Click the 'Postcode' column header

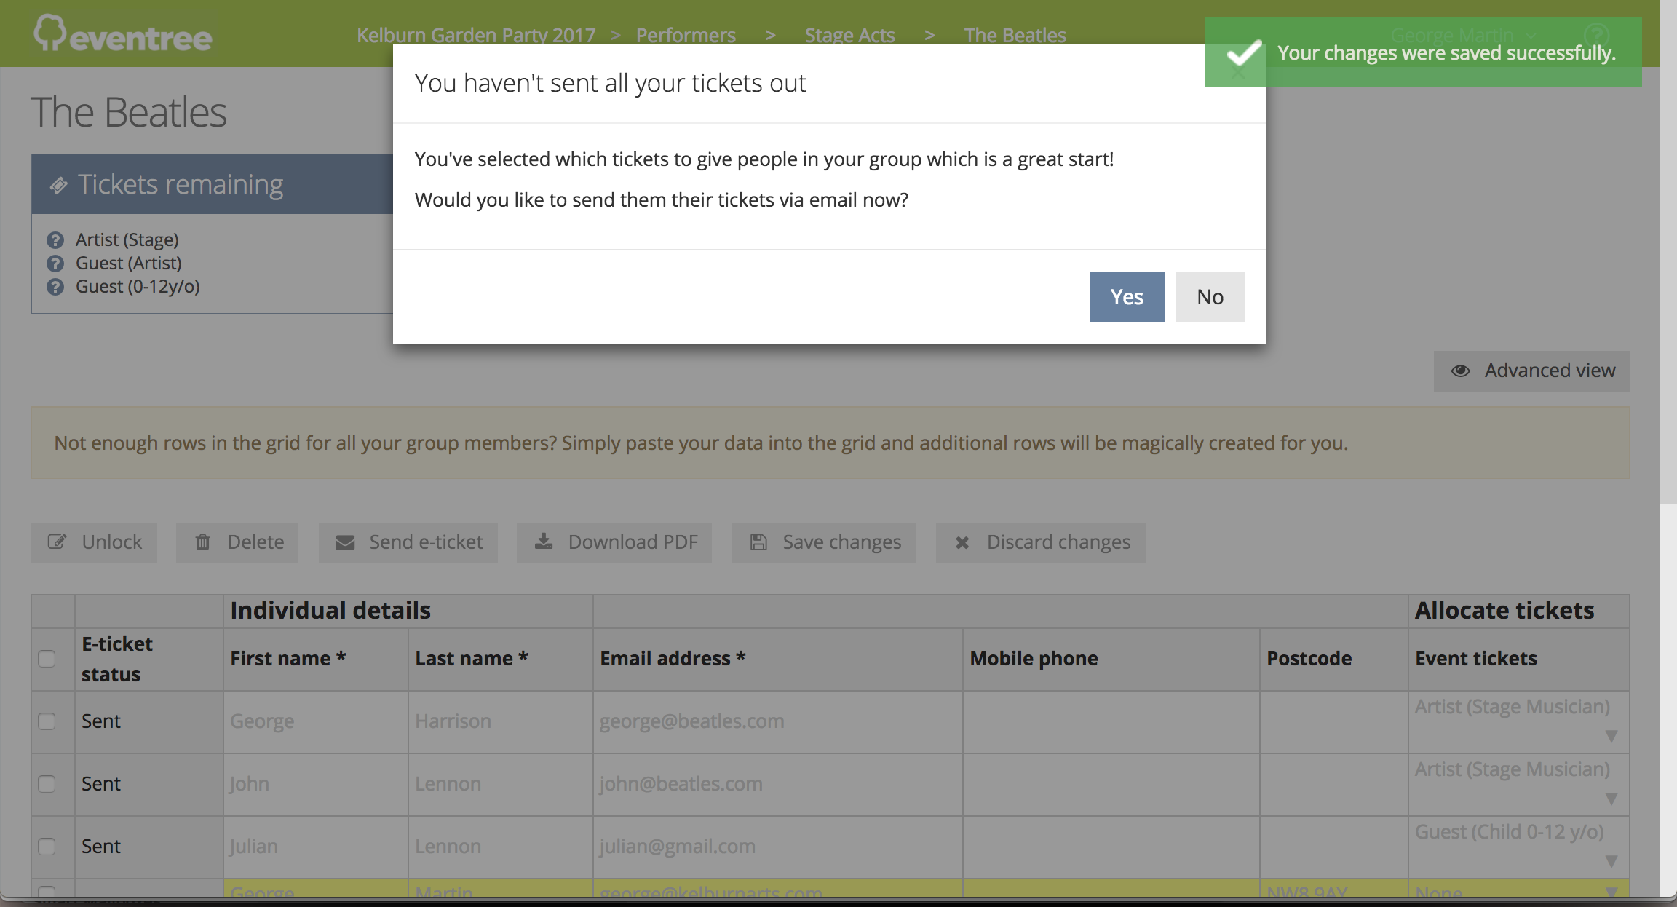(x=1333, y=660)
